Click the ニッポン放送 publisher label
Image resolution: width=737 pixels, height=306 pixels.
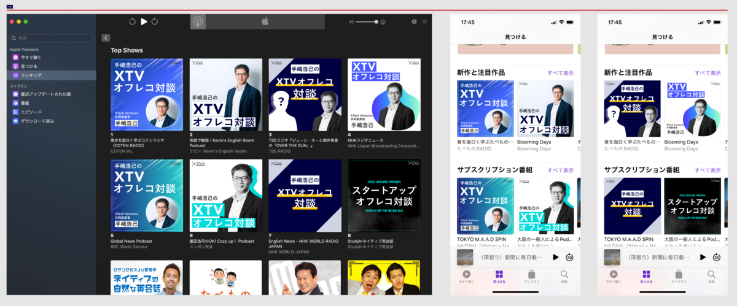pos(200,247)
